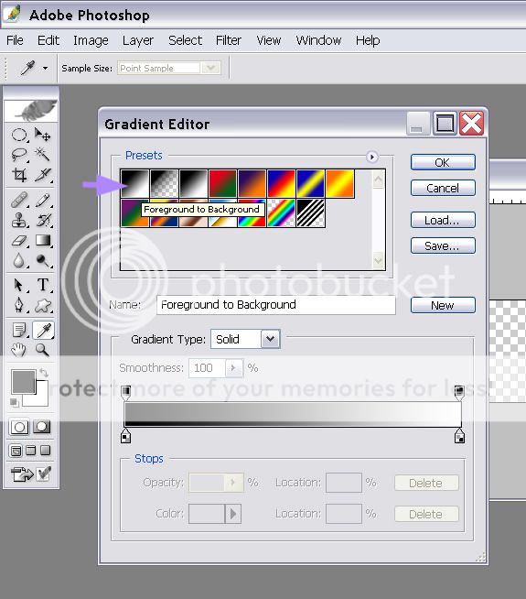Click the Load... button

[443, 220]
